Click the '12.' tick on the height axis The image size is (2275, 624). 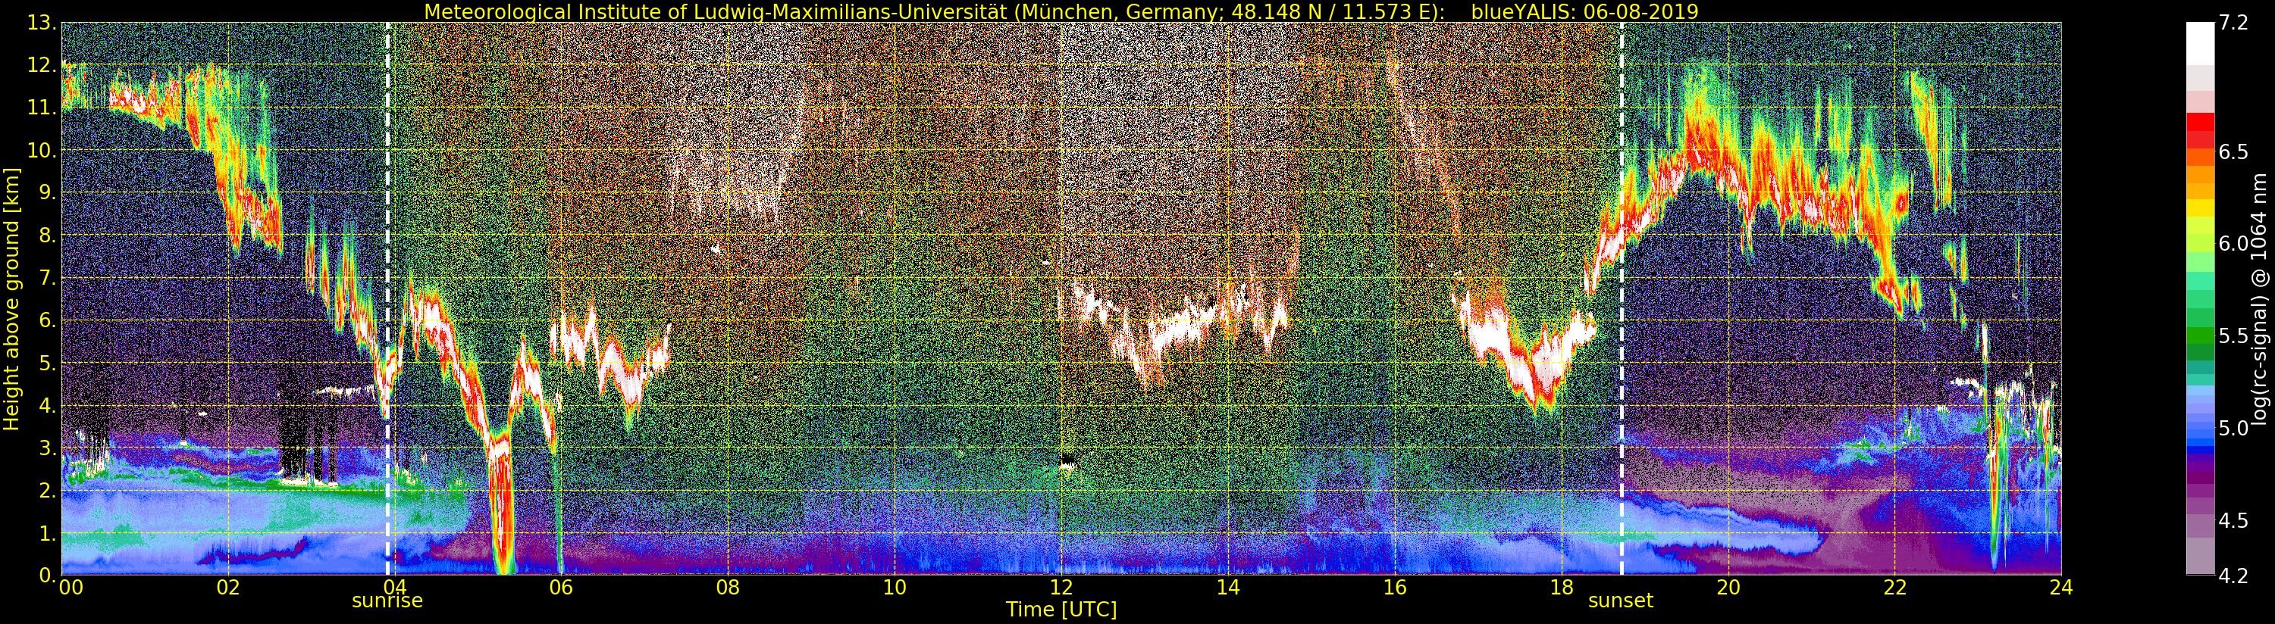pyautogui.click(x=43, y=66)
